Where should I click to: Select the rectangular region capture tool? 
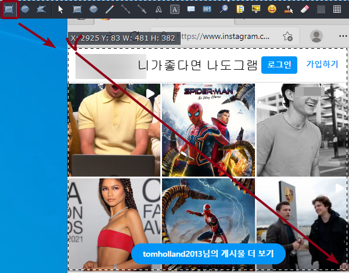[9, 9]
